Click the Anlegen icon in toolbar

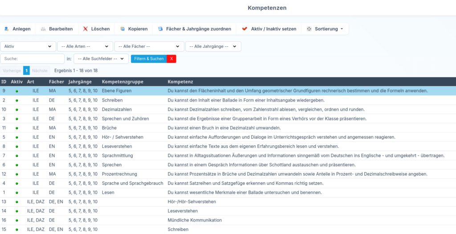7,29
